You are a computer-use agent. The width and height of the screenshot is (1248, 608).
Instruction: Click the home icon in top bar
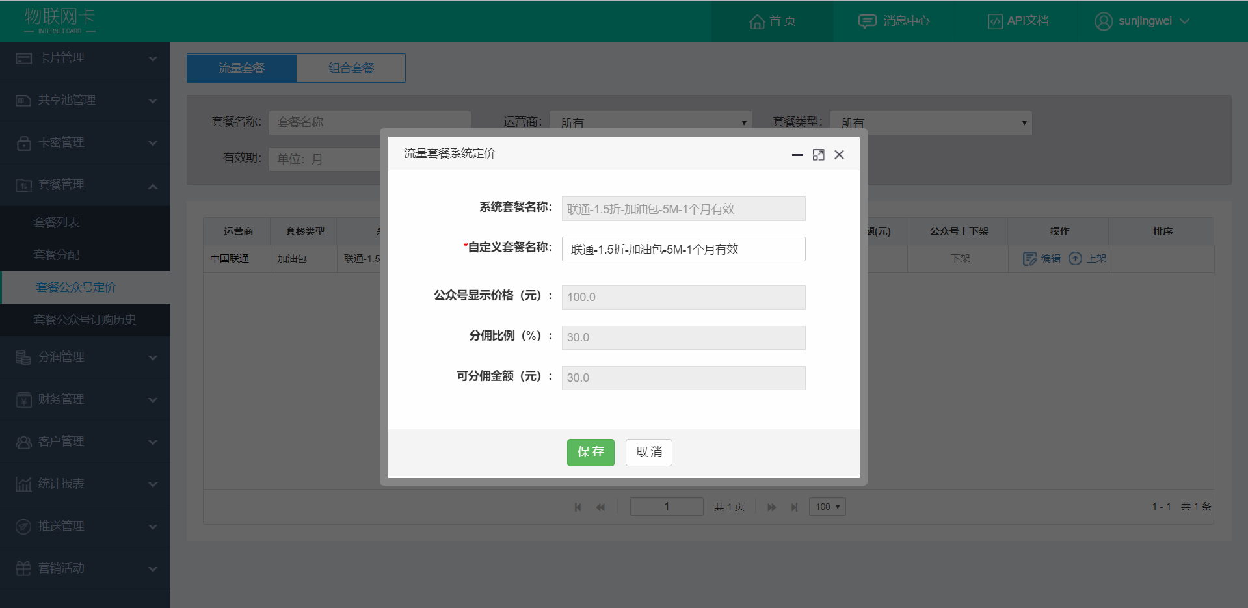(x=756, y=21)
